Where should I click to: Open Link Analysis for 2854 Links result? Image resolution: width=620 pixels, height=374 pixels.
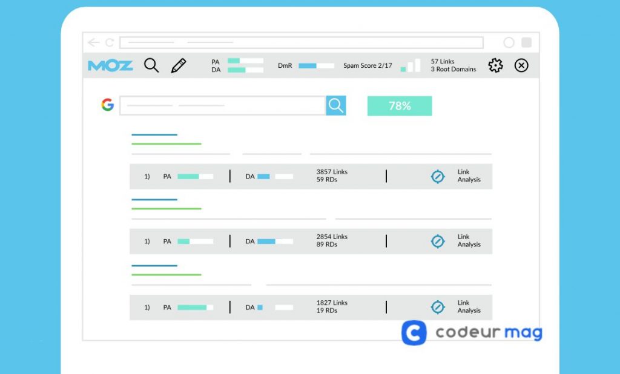(x=469, y=240)
